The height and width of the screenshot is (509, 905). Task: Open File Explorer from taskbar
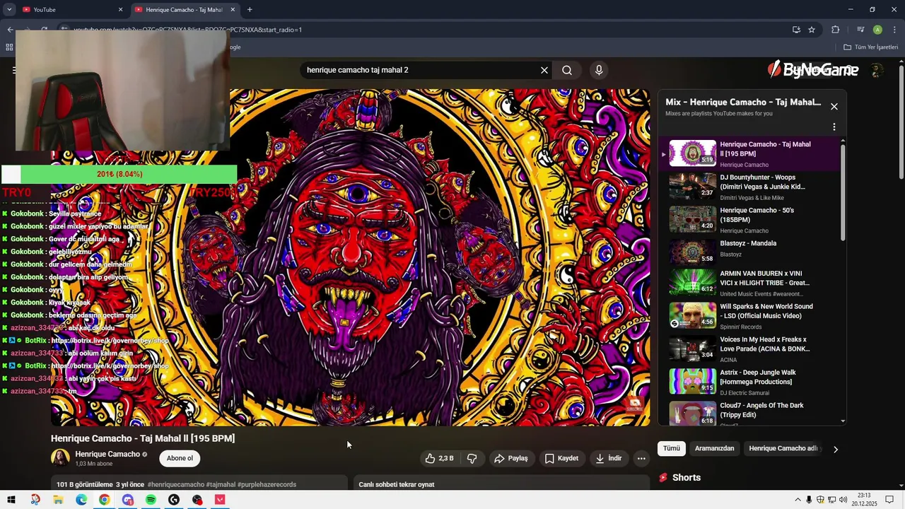tap(58, 500)
